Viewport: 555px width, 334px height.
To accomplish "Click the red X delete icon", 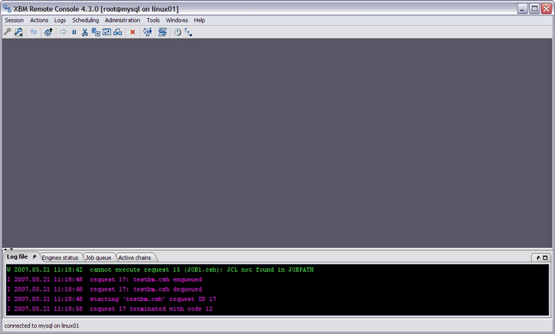I will (x=133, y=32).
